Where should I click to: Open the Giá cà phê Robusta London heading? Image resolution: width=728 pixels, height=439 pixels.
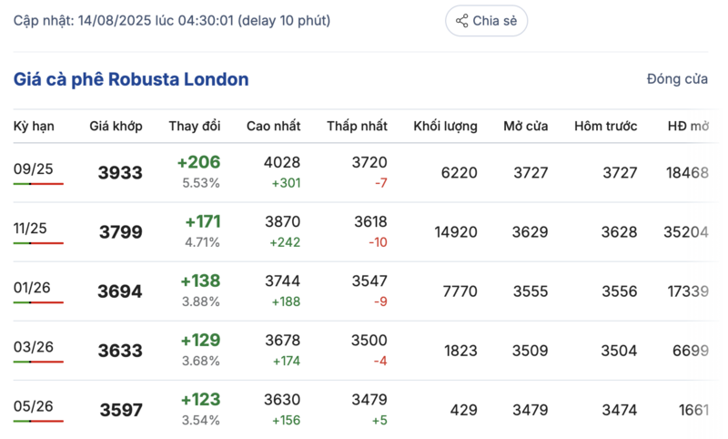point(131,79)
